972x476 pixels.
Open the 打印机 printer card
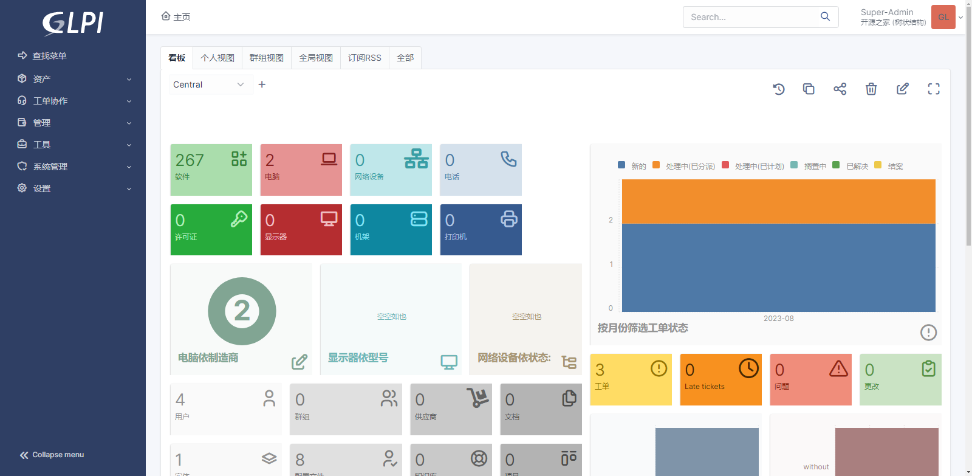tap(481, 230)
